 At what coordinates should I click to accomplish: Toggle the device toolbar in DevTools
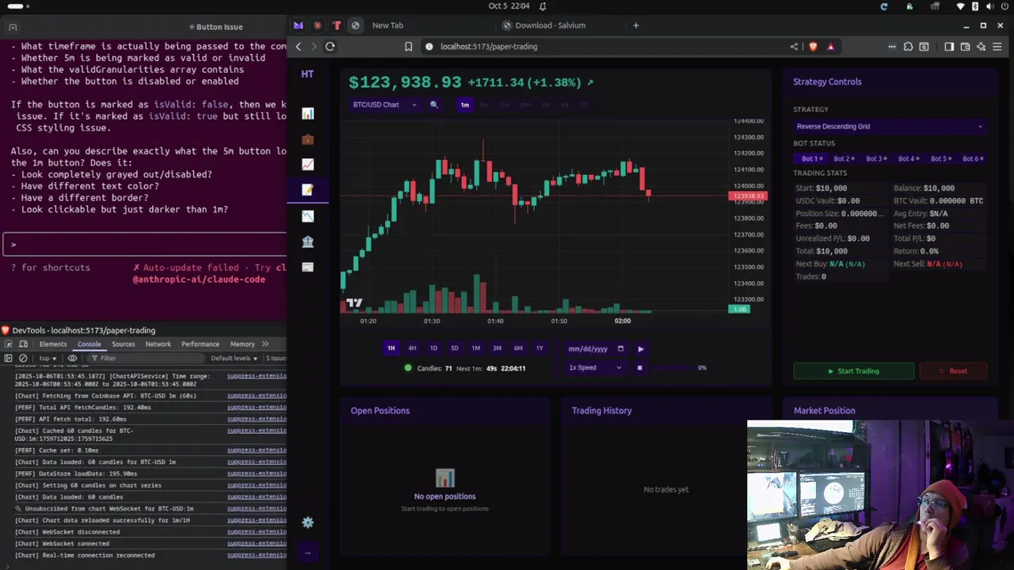24,344
